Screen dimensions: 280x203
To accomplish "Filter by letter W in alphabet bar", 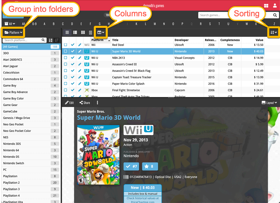I will [247, 24].
